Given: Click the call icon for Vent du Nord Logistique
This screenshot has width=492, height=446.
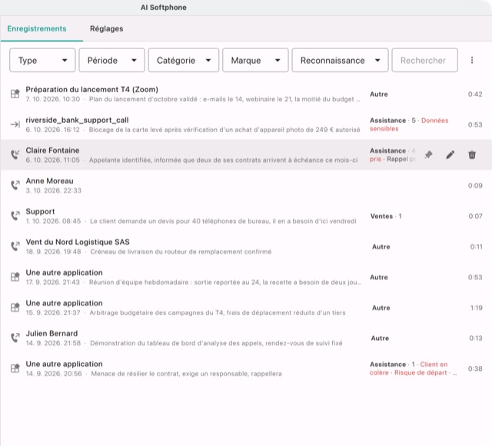Looking at the screenshot, I should [15, 246].
